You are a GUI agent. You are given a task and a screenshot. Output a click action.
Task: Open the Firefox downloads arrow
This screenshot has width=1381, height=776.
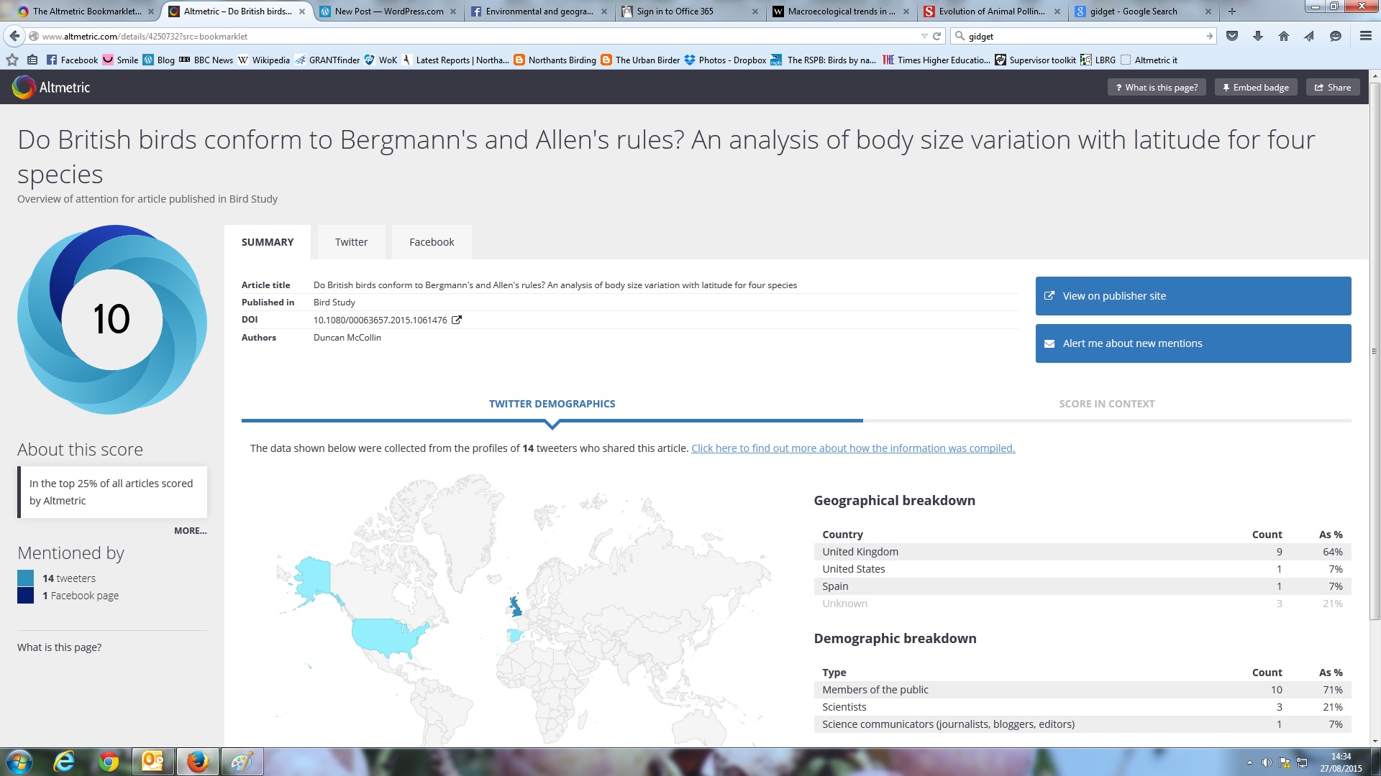[x=1258, y=36]
